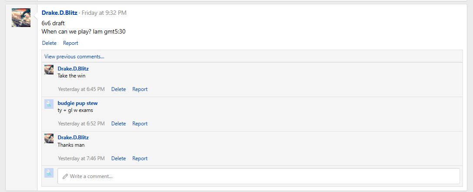This screenshot has width=473, height=192.
Task: Delete the 'Thanks man' comment
Action: pyautogui.click(x=118, y=158)
